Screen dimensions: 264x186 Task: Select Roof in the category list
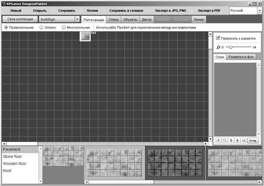pyautogui.click(x=20, y=171)
